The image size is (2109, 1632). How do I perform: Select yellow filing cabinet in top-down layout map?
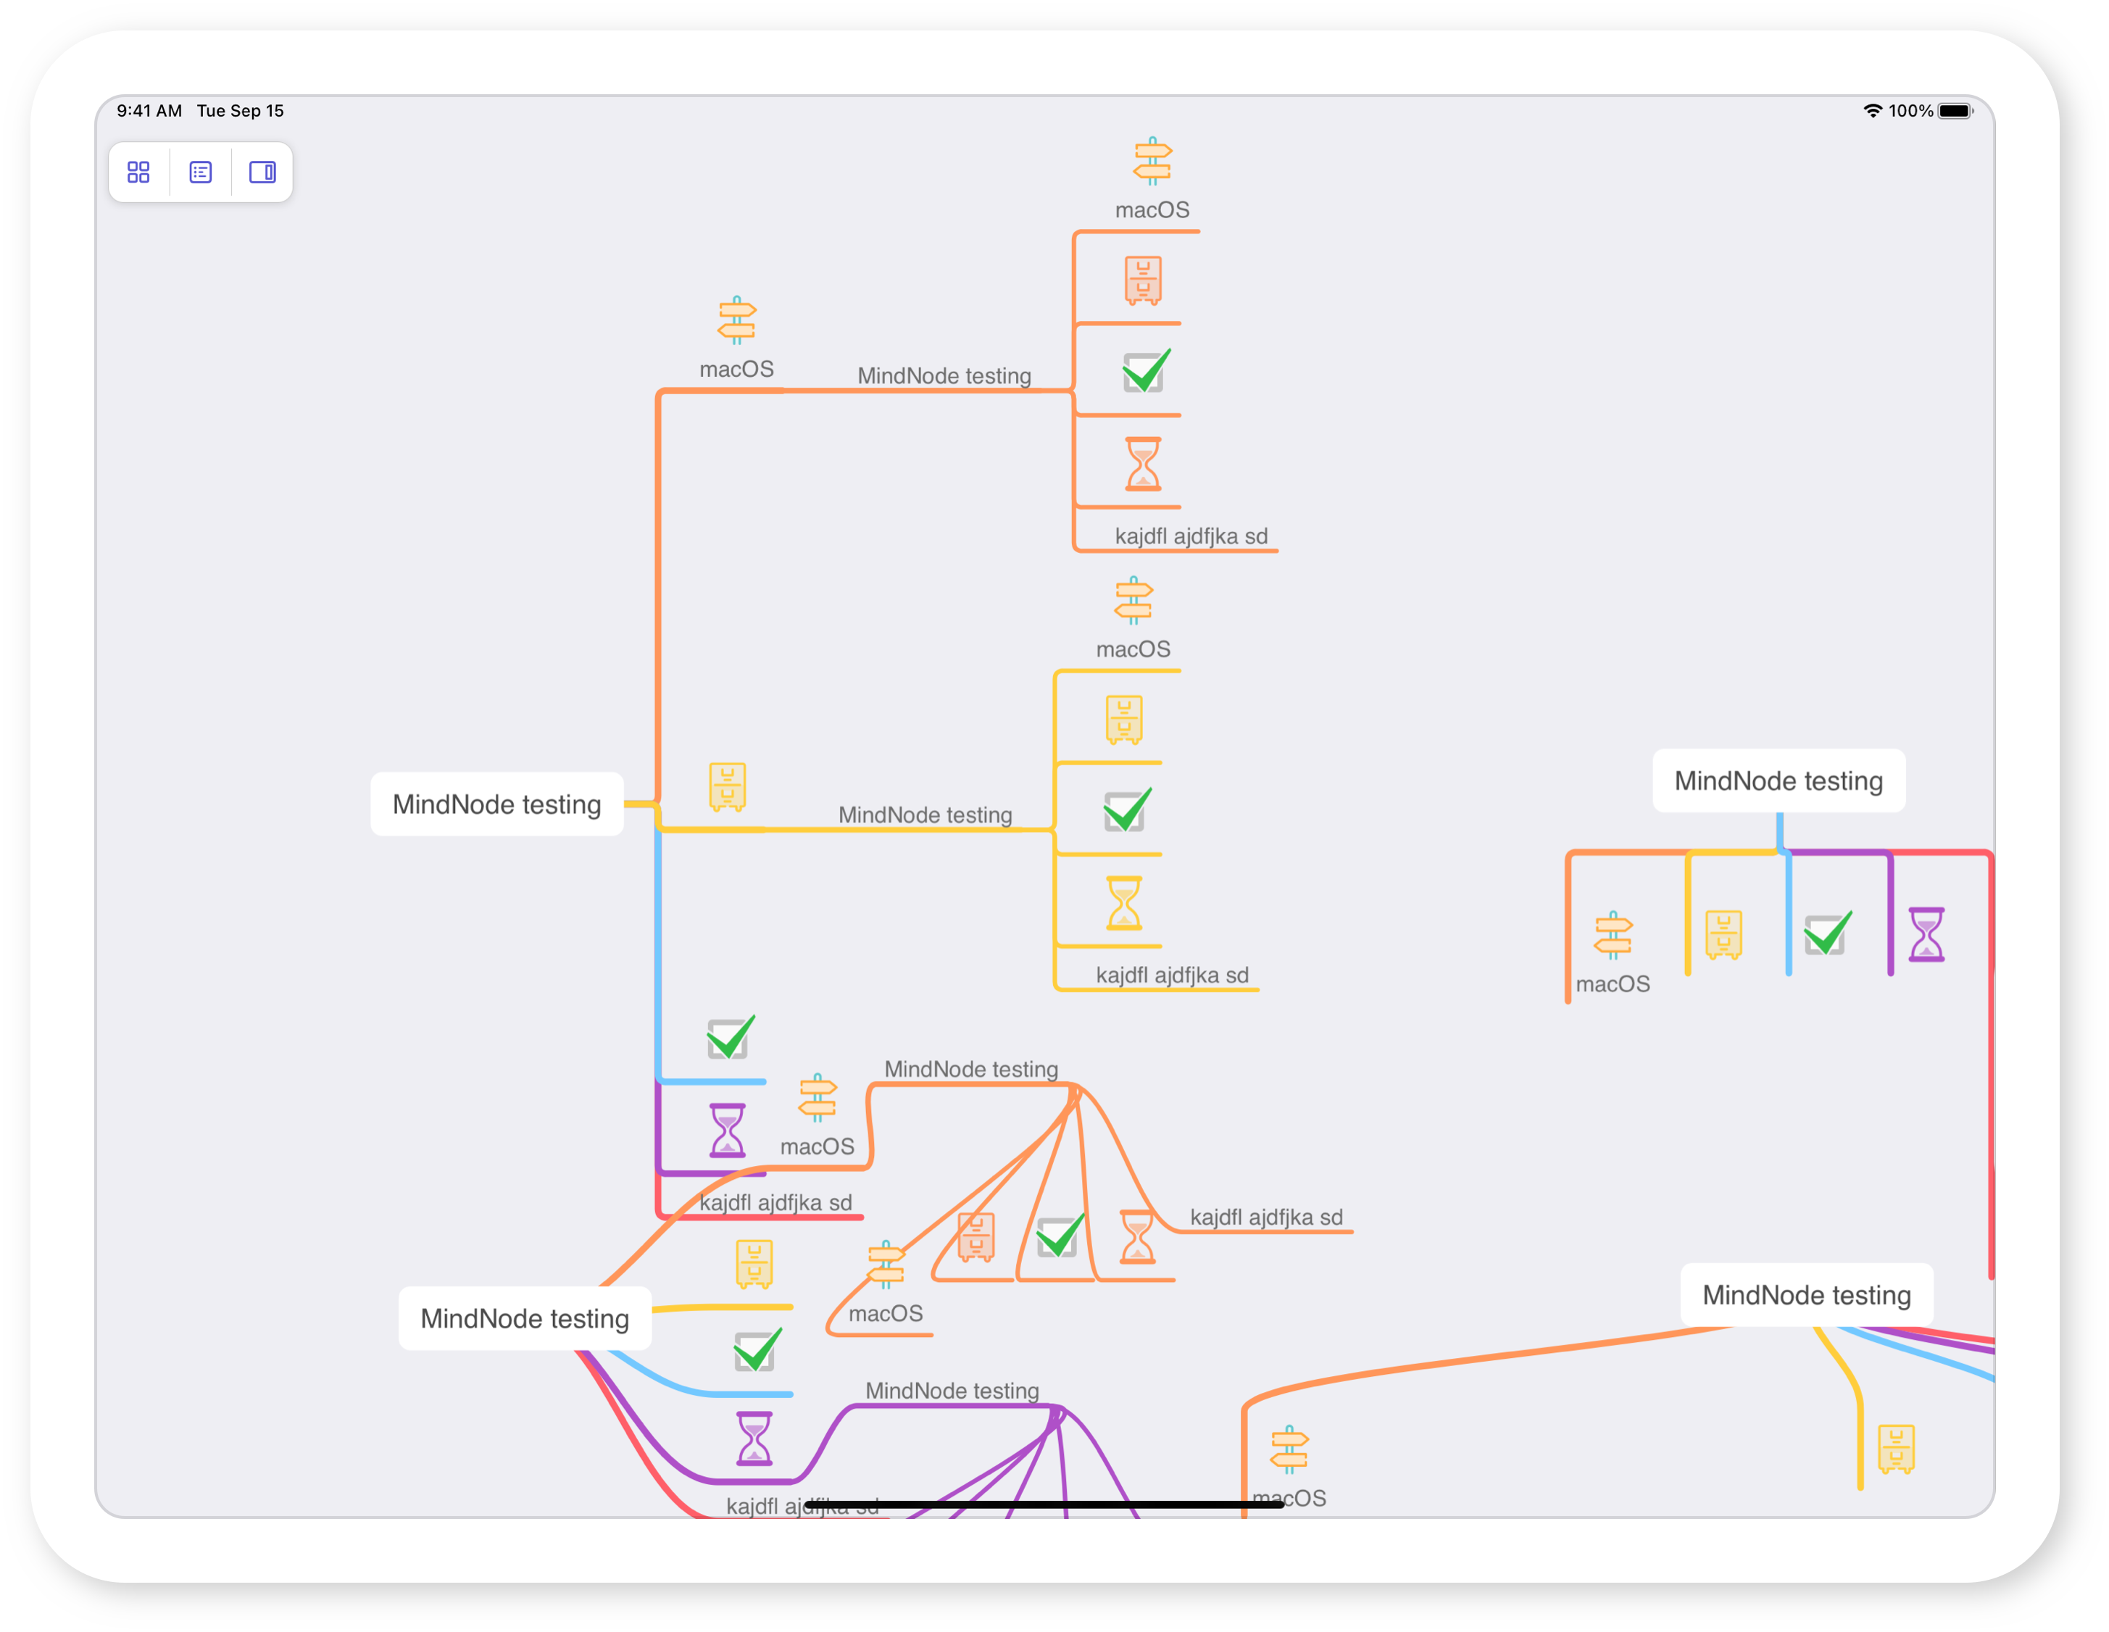[1723, 935]
